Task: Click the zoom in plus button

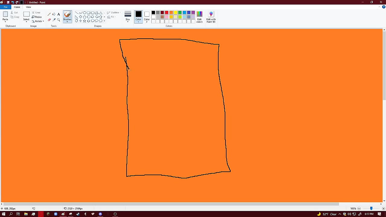Action: click(x=383, y=209)
